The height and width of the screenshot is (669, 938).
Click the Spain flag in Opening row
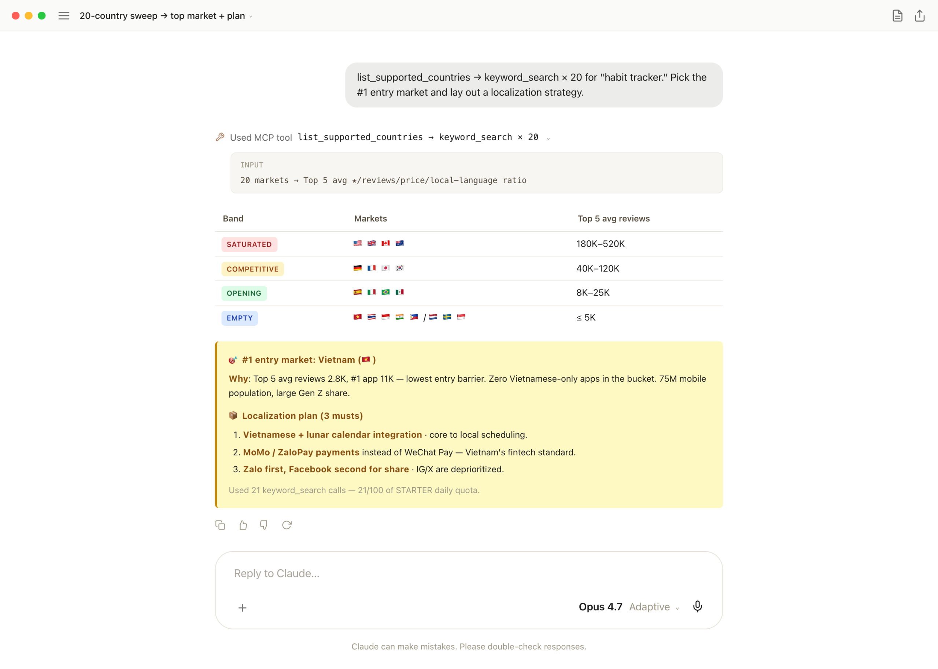pos(357,292)
